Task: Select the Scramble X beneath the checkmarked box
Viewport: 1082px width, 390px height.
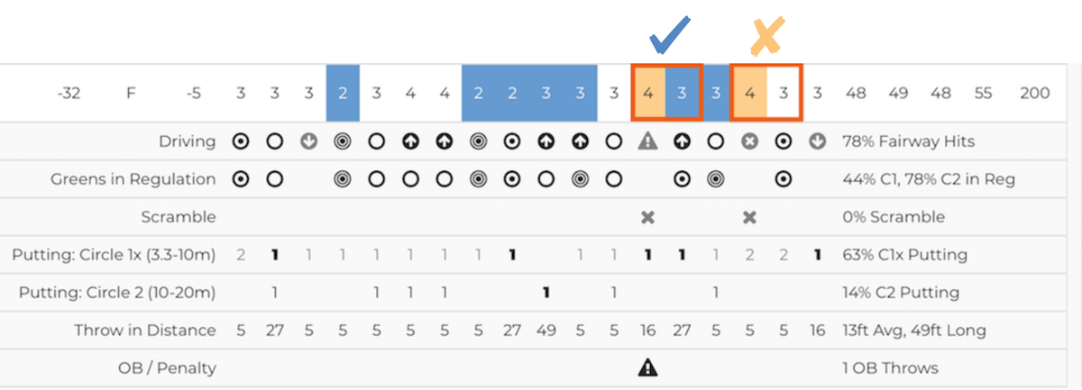Action: (x=647, y=217)
